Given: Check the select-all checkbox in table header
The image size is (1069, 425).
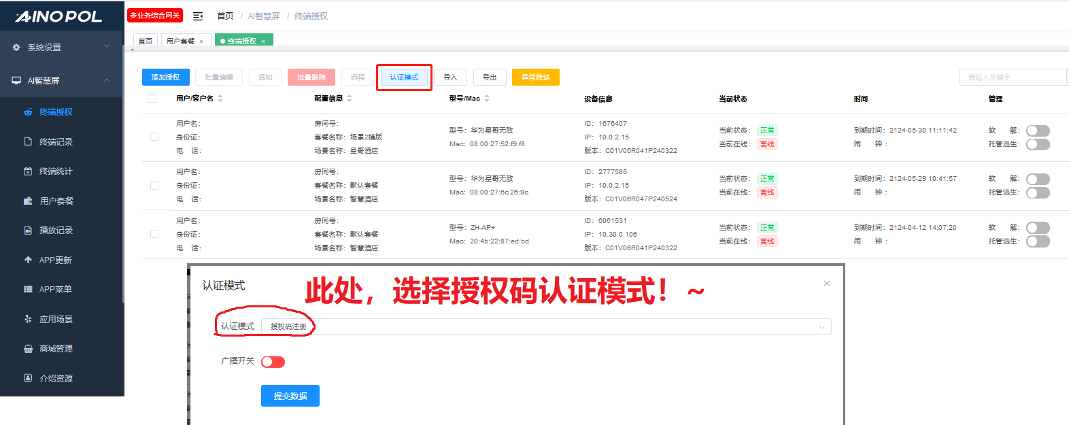Looking at the screenshot, I should (152, 99).
